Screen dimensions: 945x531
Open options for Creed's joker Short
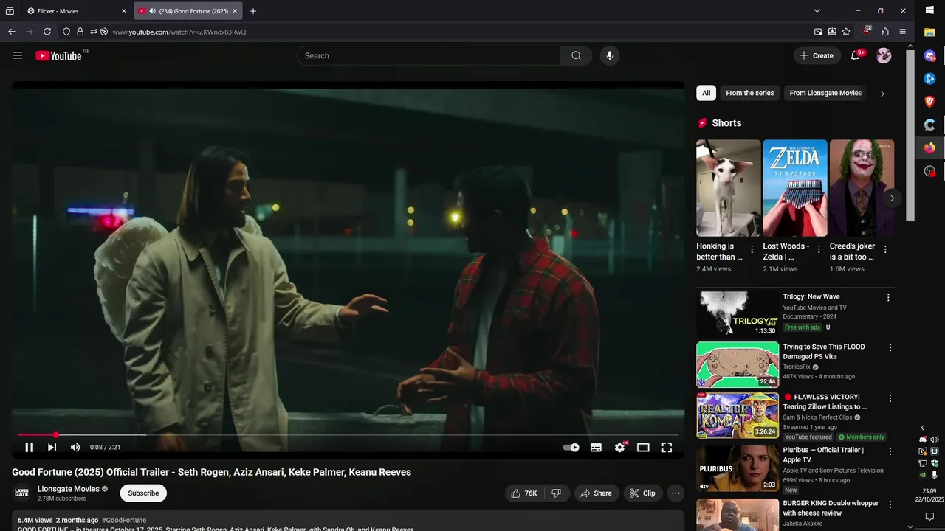point(885,249)
